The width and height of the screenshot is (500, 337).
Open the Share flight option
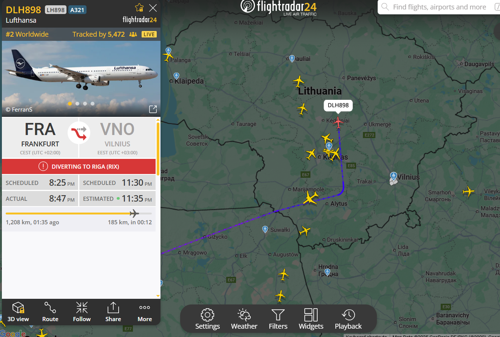point(113,312)
